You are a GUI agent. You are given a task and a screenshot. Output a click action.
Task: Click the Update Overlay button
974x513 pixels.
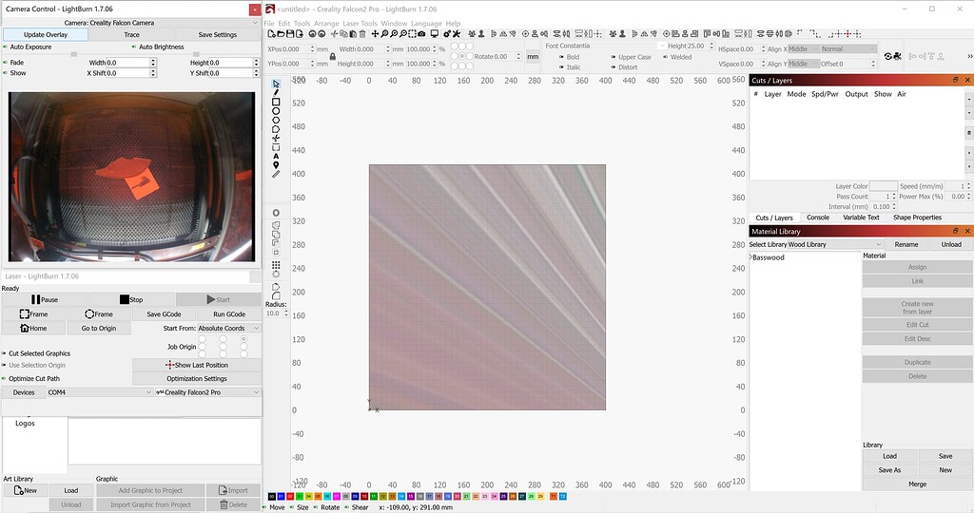point(44,35)
